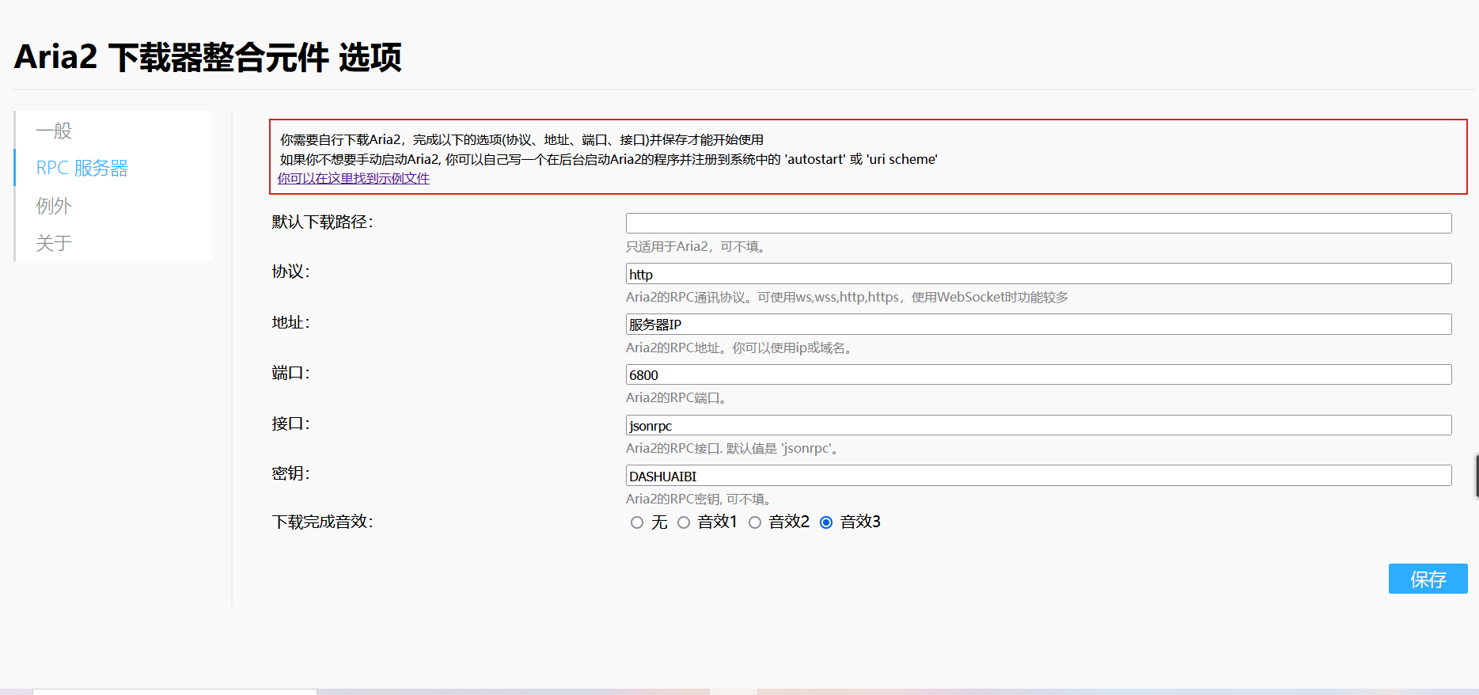This screenshot has height=695, width=1479.
Task: Click the hint about 'jsonrpc' default value
Action: coord(734,449)
